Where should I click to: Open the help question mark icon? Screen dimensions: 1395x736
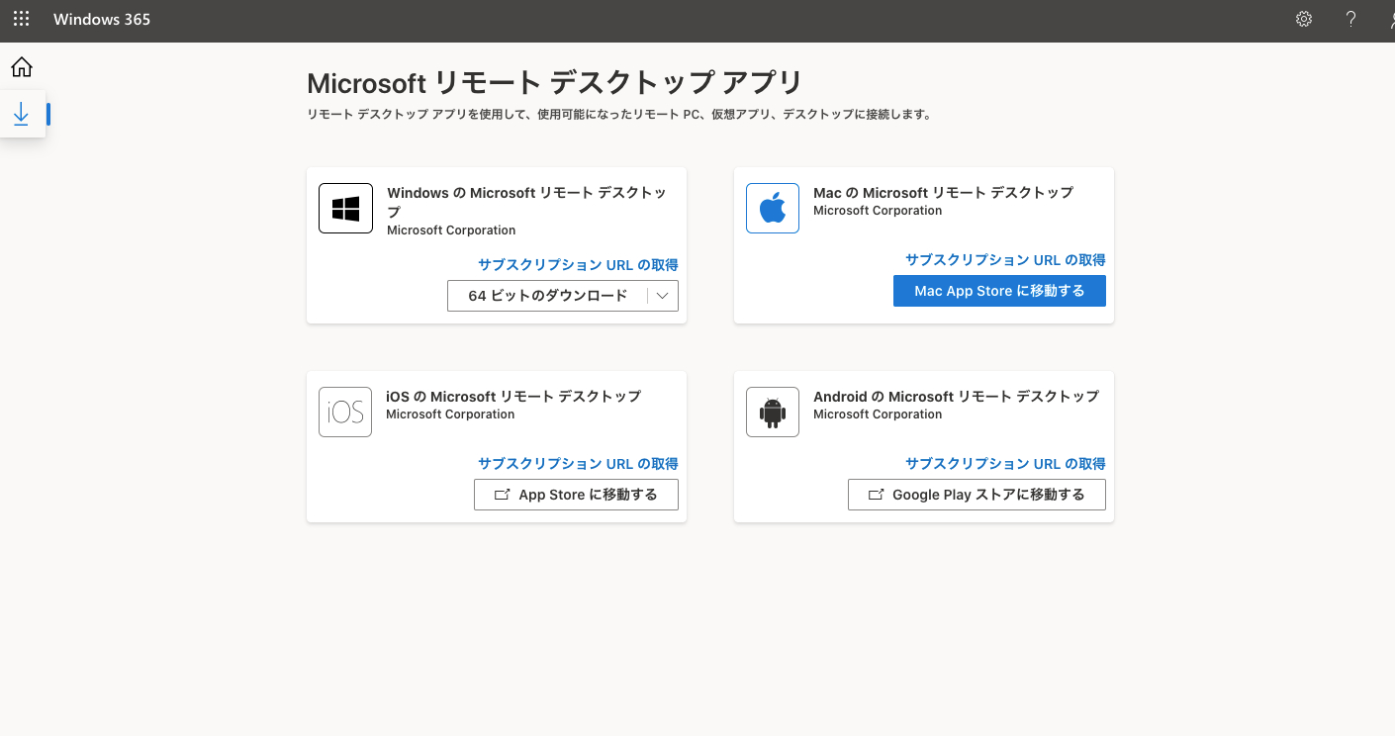(x=1350, y=19)
